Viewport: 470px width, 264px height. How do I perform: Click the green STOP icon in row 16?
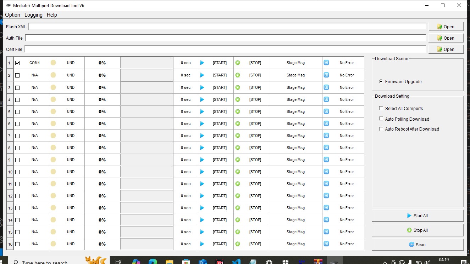coord(238,244)
